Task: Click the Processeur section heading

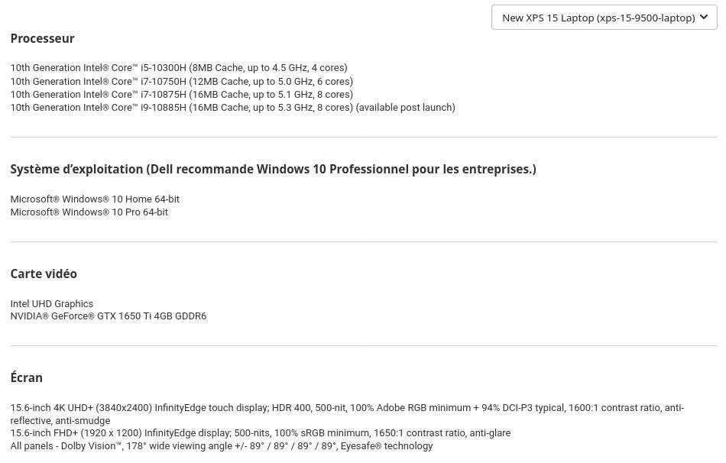Action: click(42, 38)
